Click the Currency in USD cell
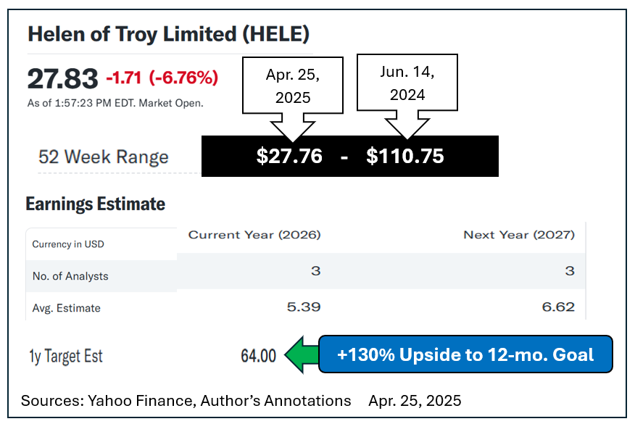This screenshot has width=635, height=424. (68, 244)
